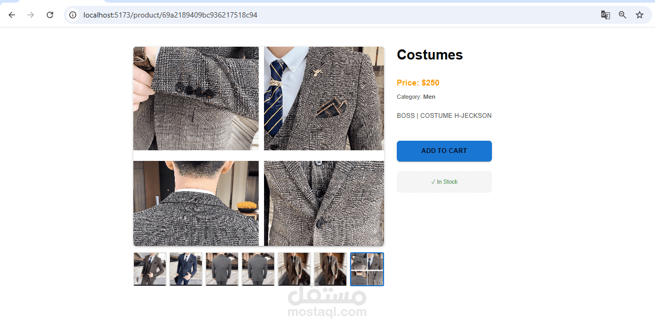Image resolution: width=655 pixels, height=325 pixels.
Task: Select the third thumbnail showing gray suit
Action: pos(222,269)
